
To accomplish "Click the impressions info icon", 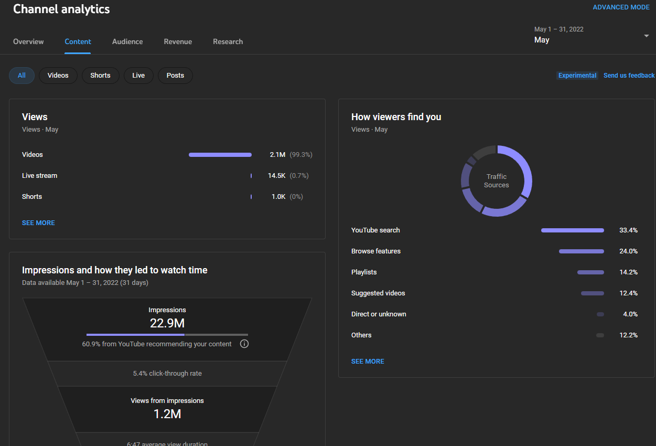I will point(244,344).
